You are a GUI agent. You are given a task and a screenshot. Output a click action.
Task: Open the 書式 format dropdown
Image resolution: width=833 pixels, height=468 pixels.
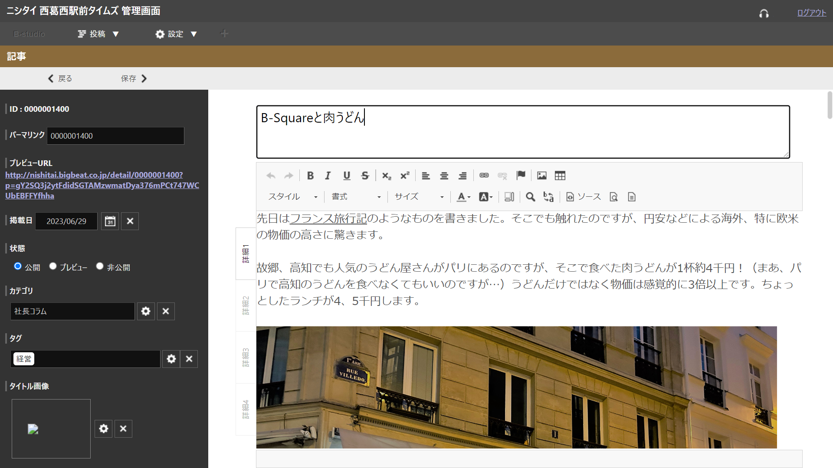tap(356, 197)
